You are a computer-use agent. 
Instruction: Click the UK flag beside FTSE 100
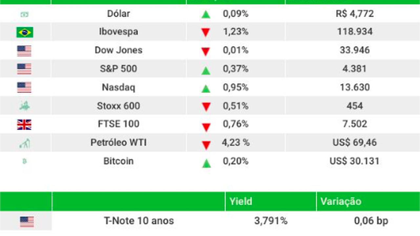tap(24, 125)
